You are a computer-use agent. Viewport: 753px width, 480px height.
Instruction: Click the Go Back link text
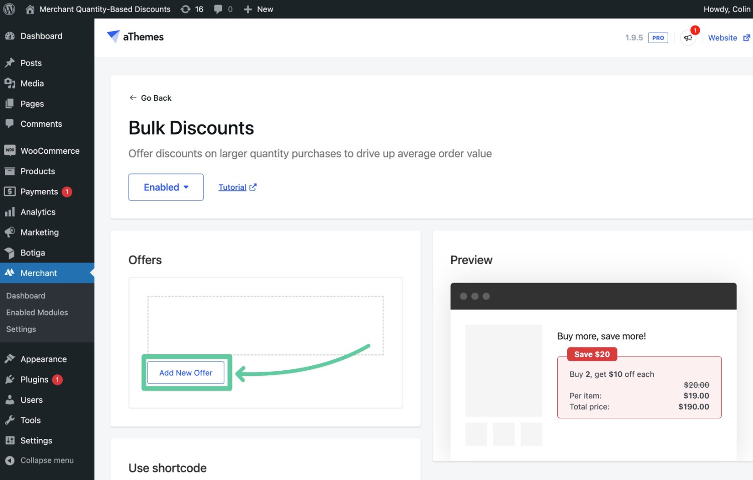pyautogui.click(x=156, y=98)
